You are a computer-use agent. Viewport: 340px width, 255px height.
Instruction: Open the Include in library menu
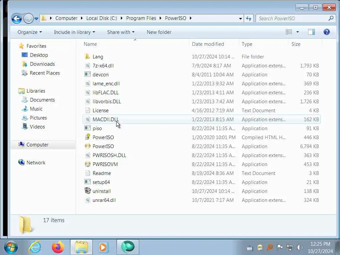(x=74, y=32)
